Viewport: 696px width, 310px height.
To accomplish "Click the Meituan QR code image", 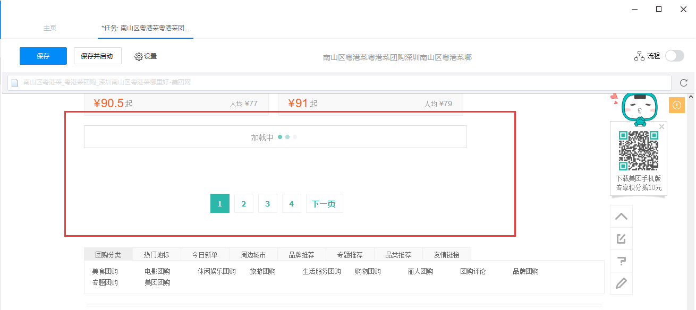I will [x=639, y=150].
